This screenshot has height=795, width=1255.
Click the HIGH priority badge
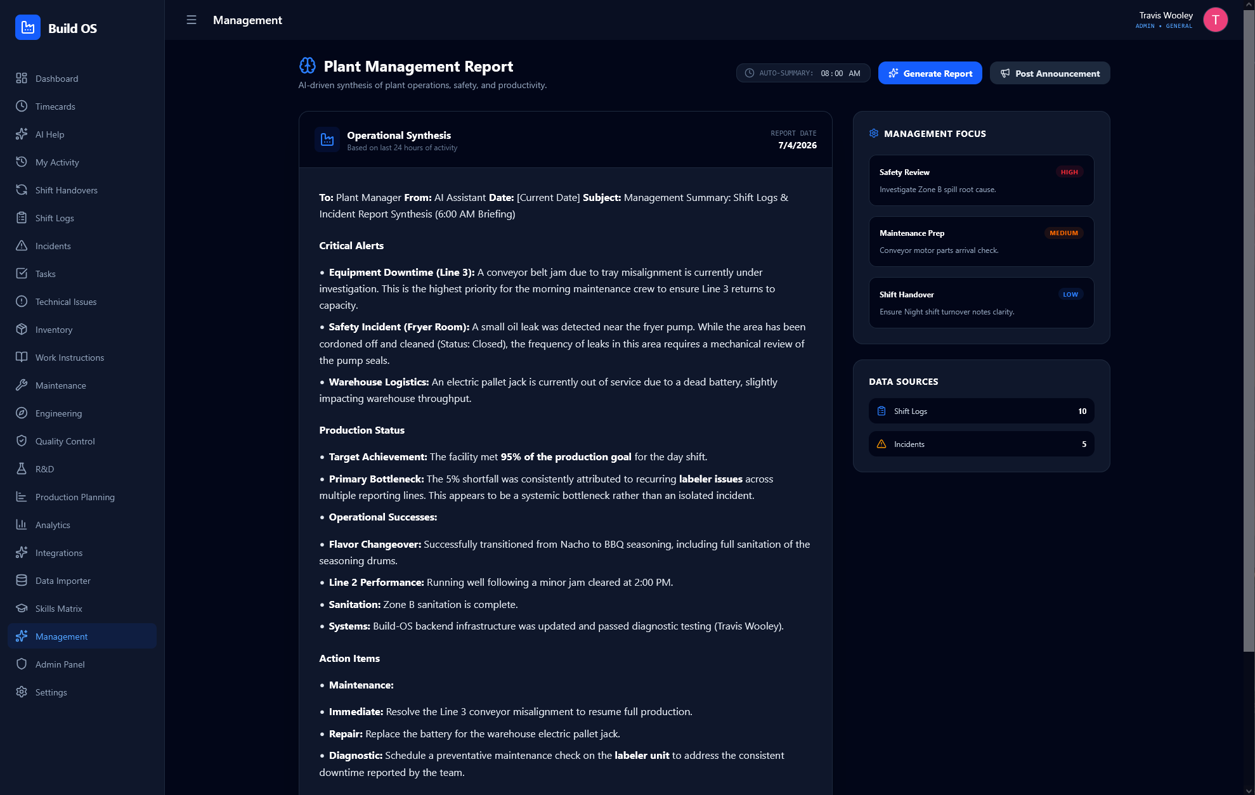click(x=1069, y=172)
